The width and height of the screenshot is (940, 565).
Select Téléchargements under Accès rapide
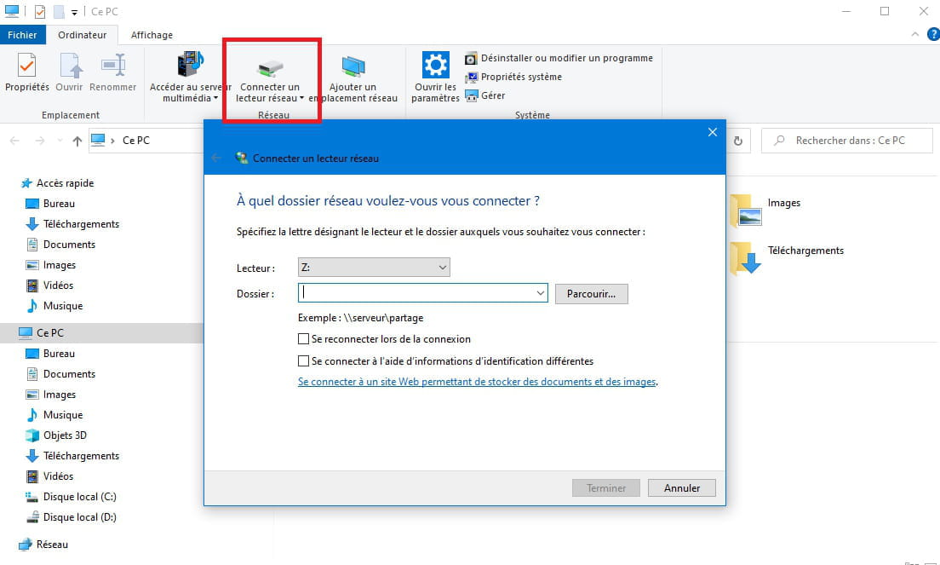(72, 224)
